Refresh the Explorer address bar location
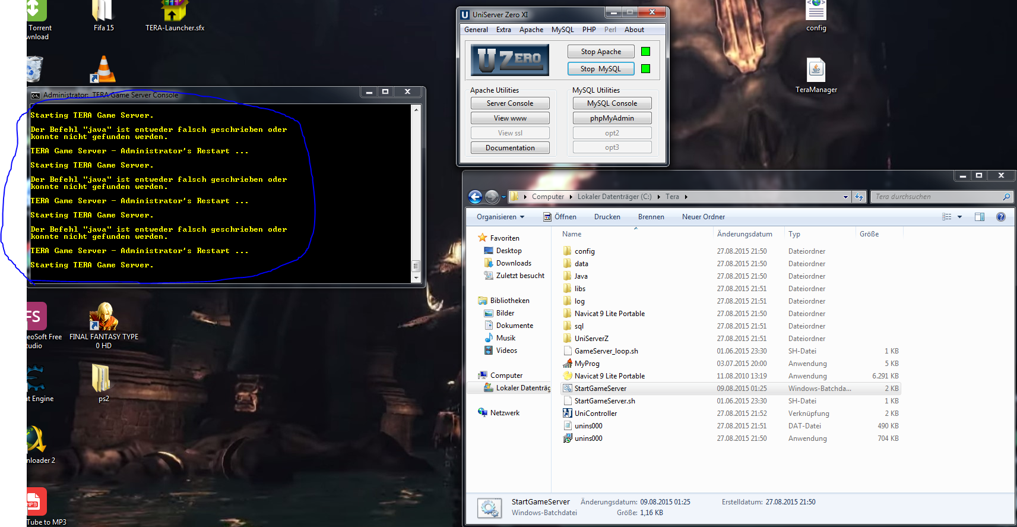This screenshot has width=1017, height=527. (859, 197)
